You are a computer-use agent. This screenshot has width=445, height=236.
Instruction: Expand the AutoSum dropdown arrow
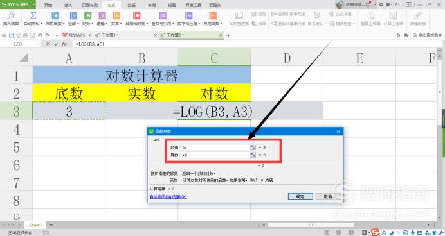coord(41,24)
